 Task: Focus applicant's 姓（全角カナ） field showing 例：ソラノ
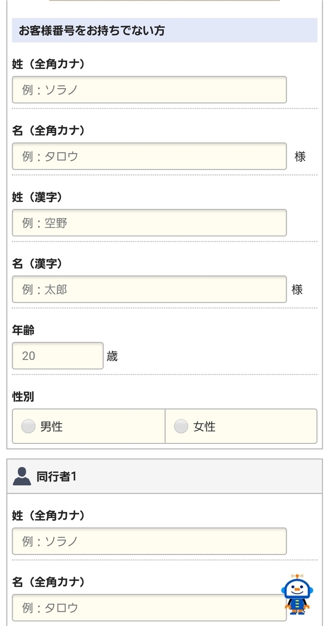click(149, 90)
